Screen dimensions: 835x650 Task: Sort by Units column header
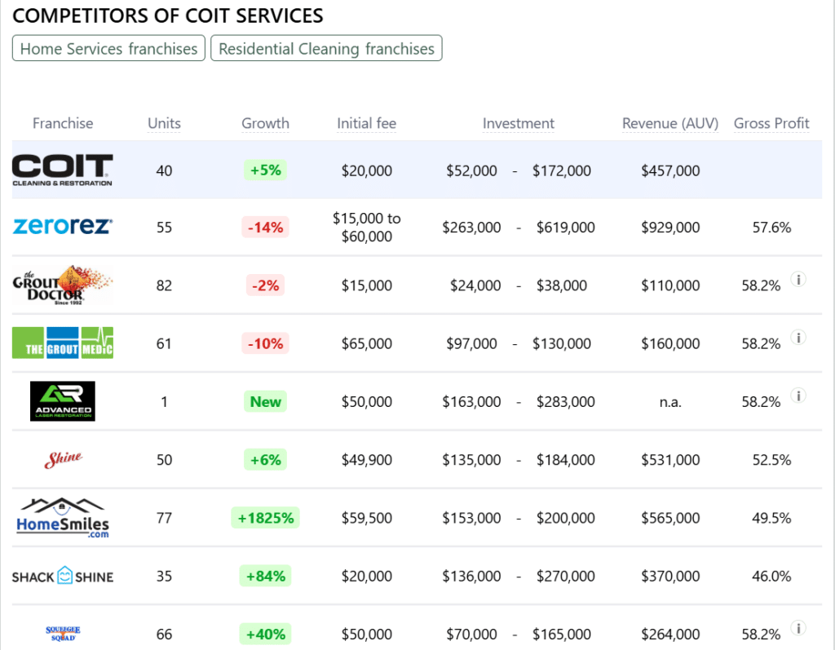(x=164, y=124)
